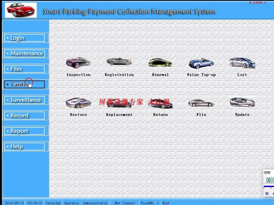Screen dimensions: 274x205
Task: Click the red sports car logo
Action: pyautogui.click(x=21, y=10)
